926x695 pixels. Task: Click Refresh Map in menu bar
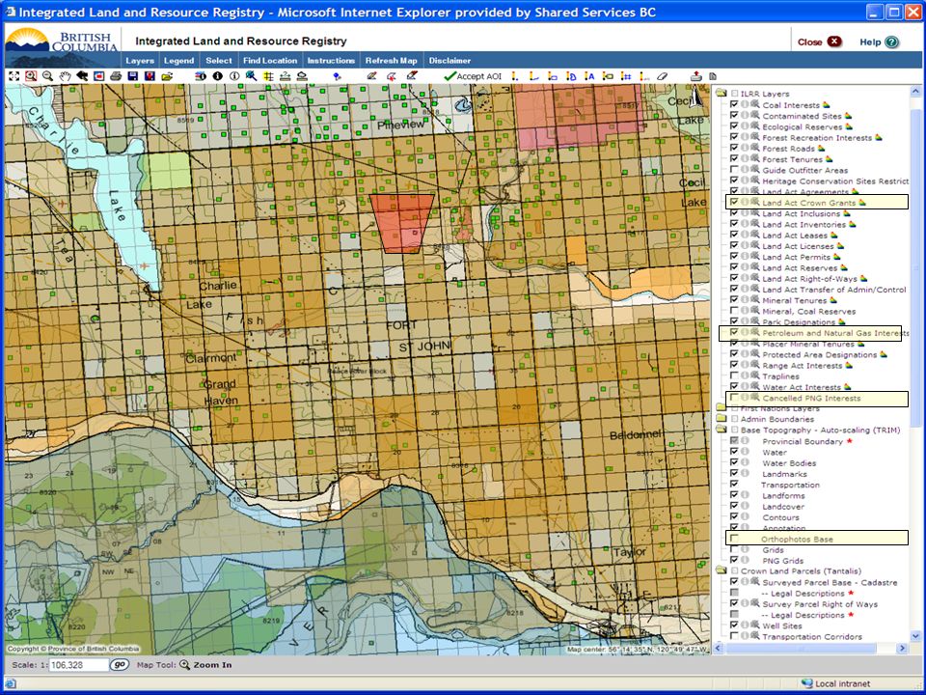(391, 60)
